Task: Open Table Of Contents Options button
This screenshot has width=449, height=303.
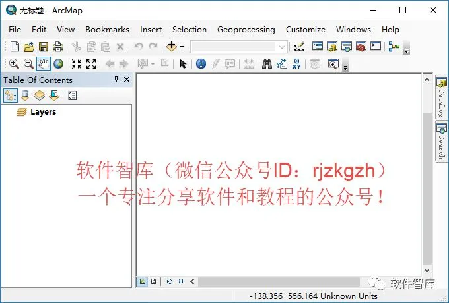Action: [x=72, y=96]
